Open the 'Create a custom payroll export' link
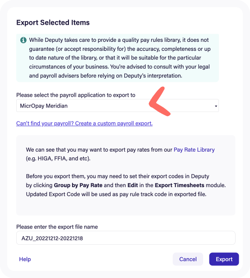The height and width of the screenshot is (278, 250). (x=84, y=123)
